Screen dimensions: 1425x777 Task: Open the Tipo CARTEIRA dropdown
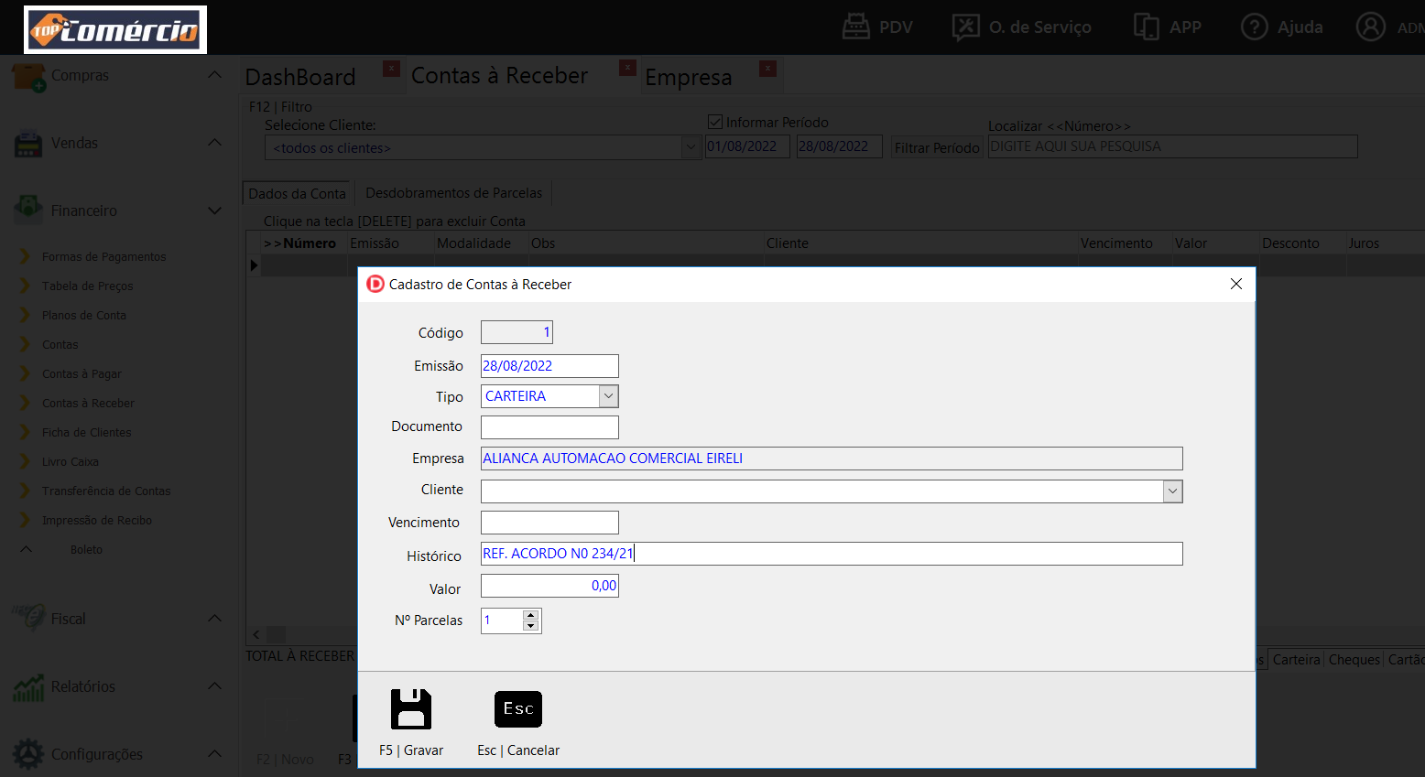[608, 396]
